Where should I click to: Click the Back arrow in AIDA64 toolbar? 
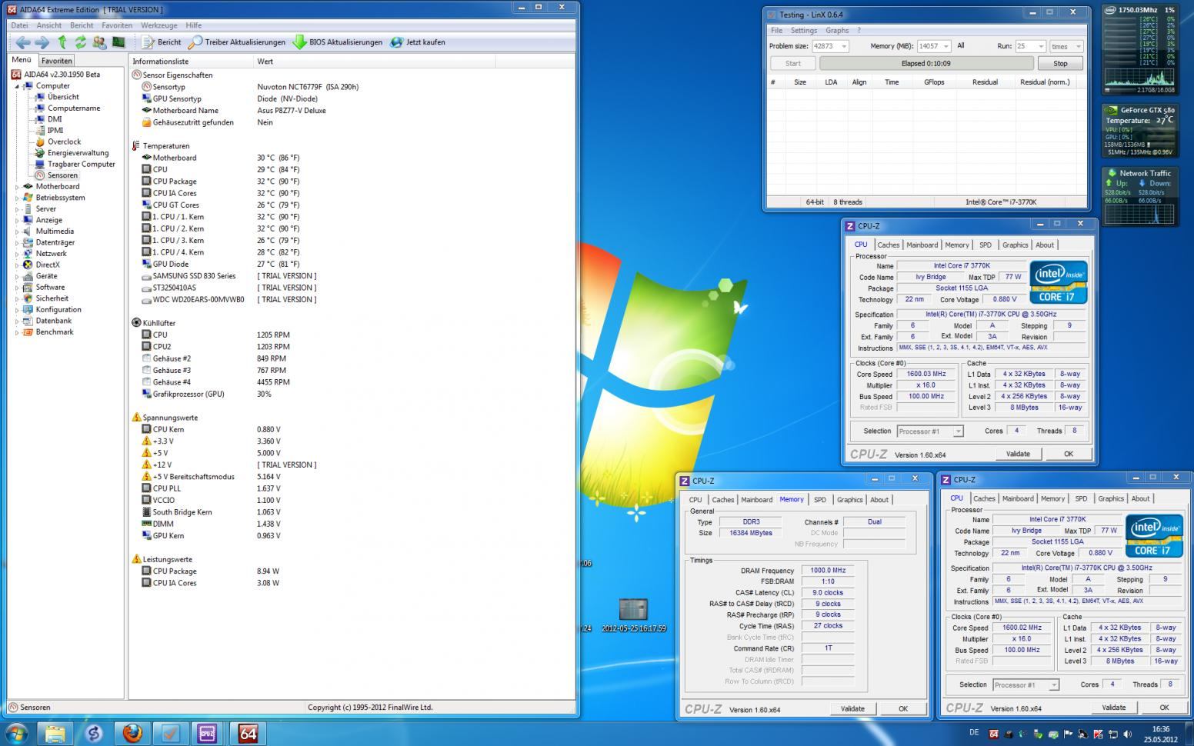pyautogui.click(x=22, y=42)
